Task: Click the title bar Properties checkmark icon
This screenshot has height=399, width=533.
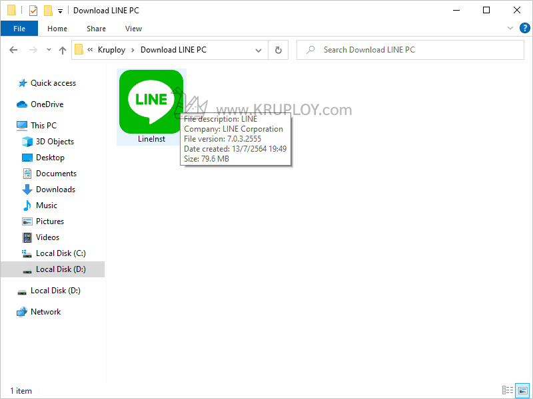Action: [33, 11]
